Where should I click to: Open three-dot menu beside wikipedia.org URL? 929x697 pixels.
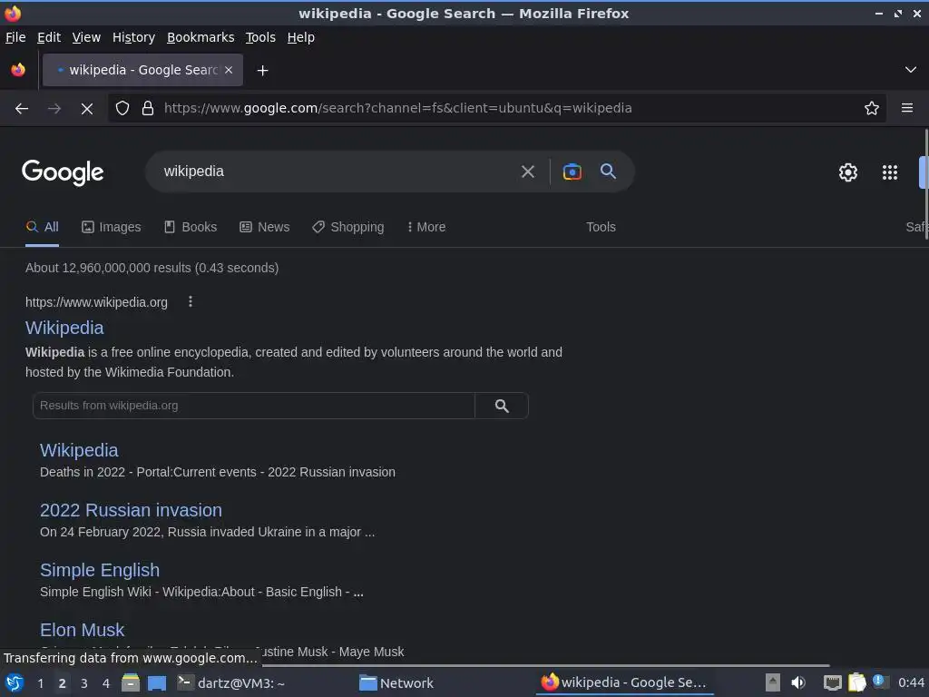191,301
